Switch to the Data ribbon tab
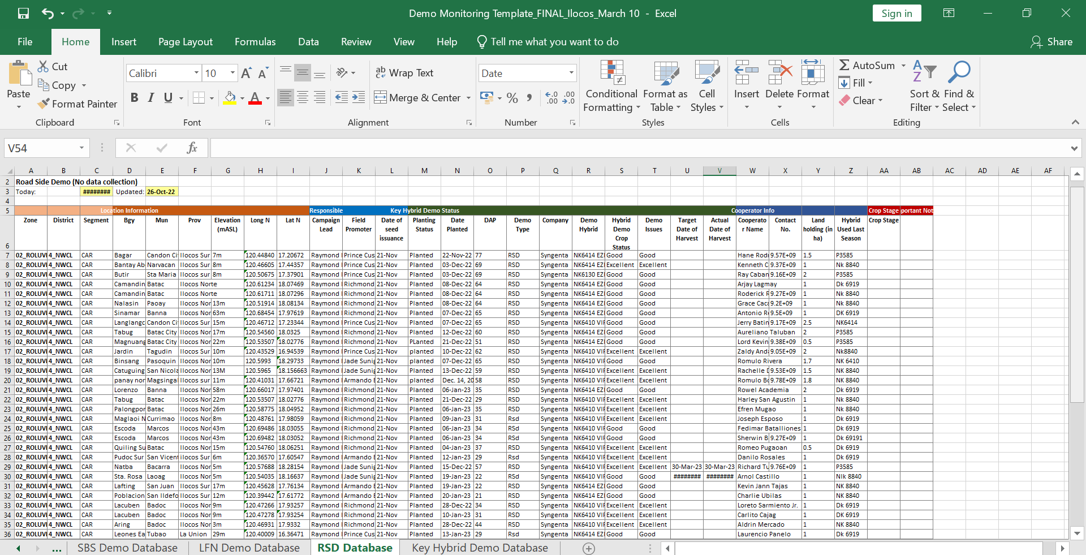1086x555 pixels. click(308, 42)
